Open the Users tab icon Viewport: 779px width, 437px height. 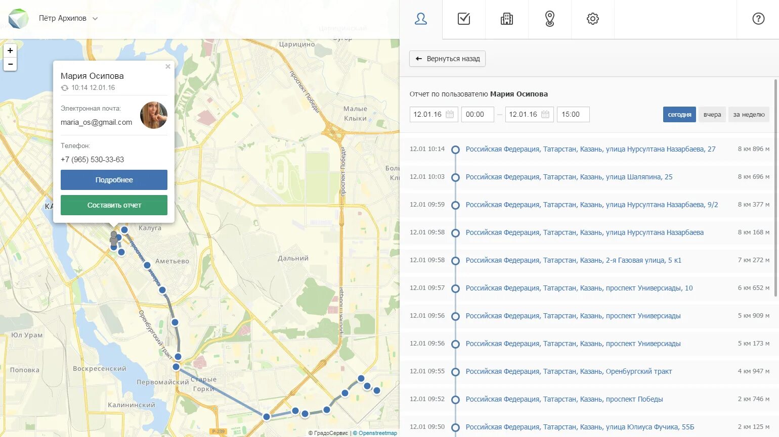point(421,19)
